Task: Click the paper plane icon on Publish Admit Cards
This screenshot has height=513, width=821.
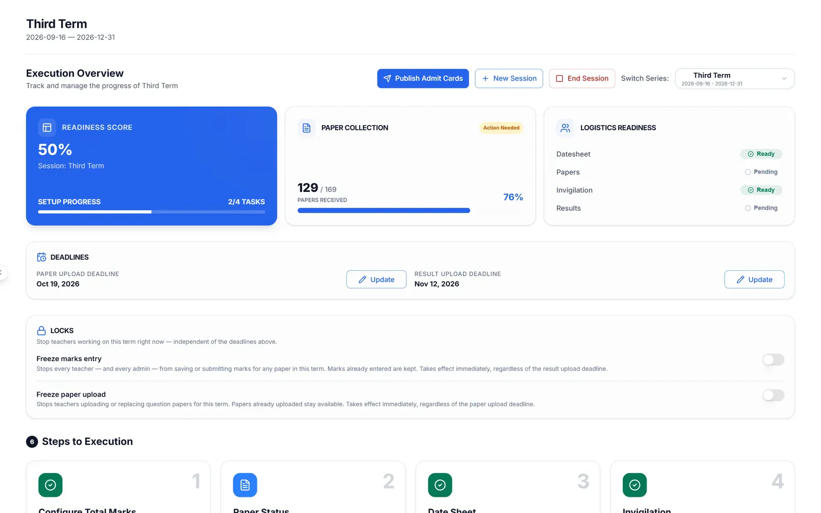Action: coord(387,78)
